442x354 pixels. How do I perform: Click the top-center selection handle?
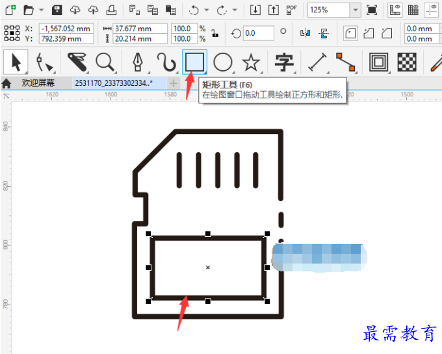click(208, 234)
